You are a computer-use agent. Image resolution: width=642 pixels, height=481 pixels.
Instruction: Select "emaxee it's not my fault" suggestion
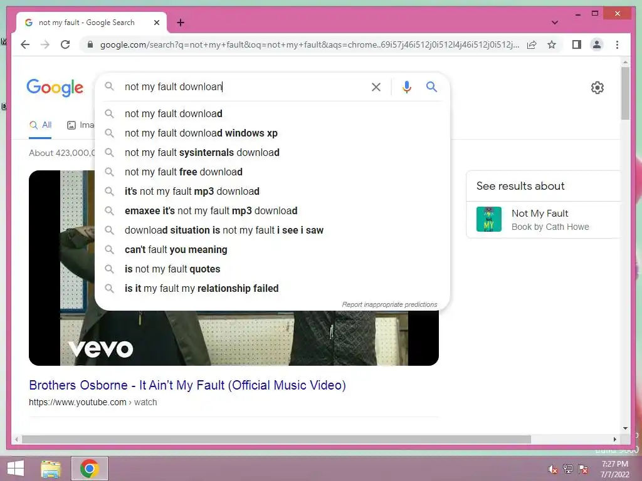[x=272, y=210]
